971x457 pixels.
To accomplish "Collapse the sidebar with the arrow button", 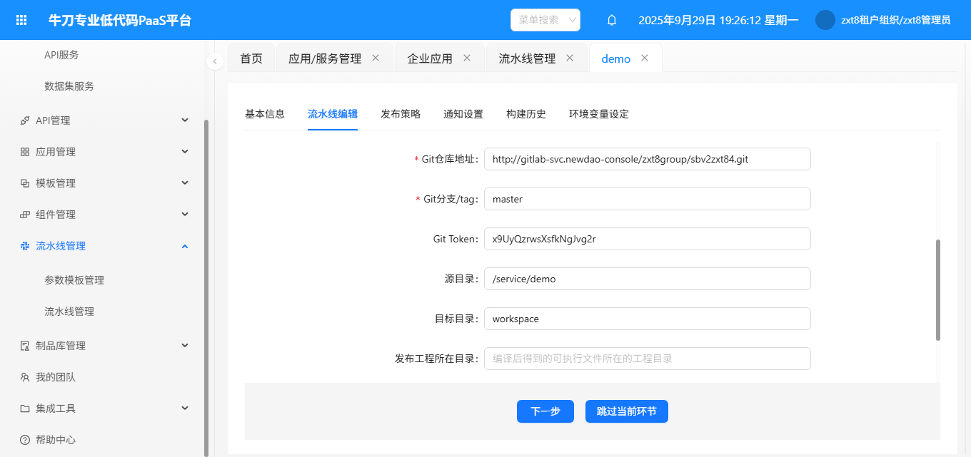I will (x=215, y=61).
